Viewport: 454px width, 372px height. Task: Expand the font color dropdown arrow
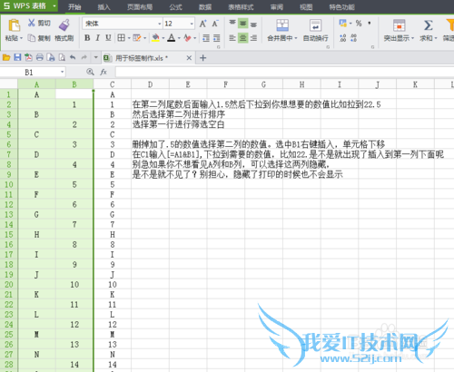click(x=179, y=38)
